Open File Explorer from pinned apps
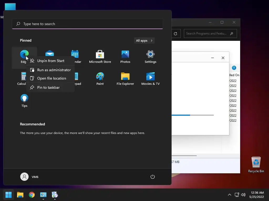This screenshot has width=269, height=201. tap(125, 79)
